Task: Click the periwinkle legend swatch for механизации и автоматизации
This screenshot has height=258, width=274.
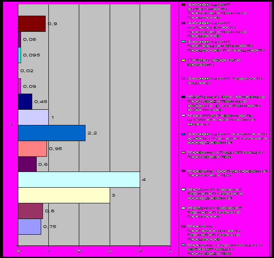Action: click(183, 245)
